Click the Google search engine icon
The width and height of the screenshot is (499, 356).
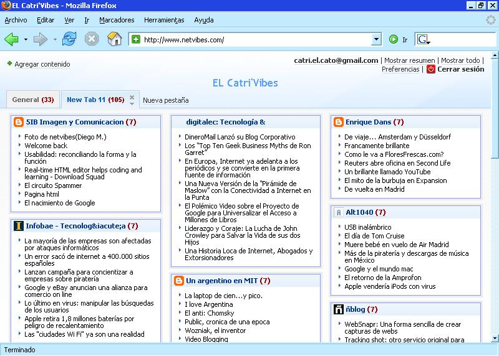423,39
